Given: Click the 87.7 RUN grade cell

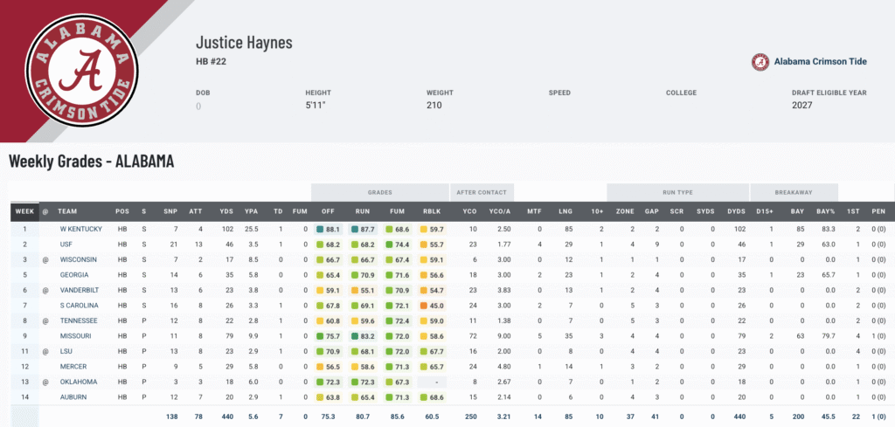Looking at the screenshot, I should coord(363,229).
